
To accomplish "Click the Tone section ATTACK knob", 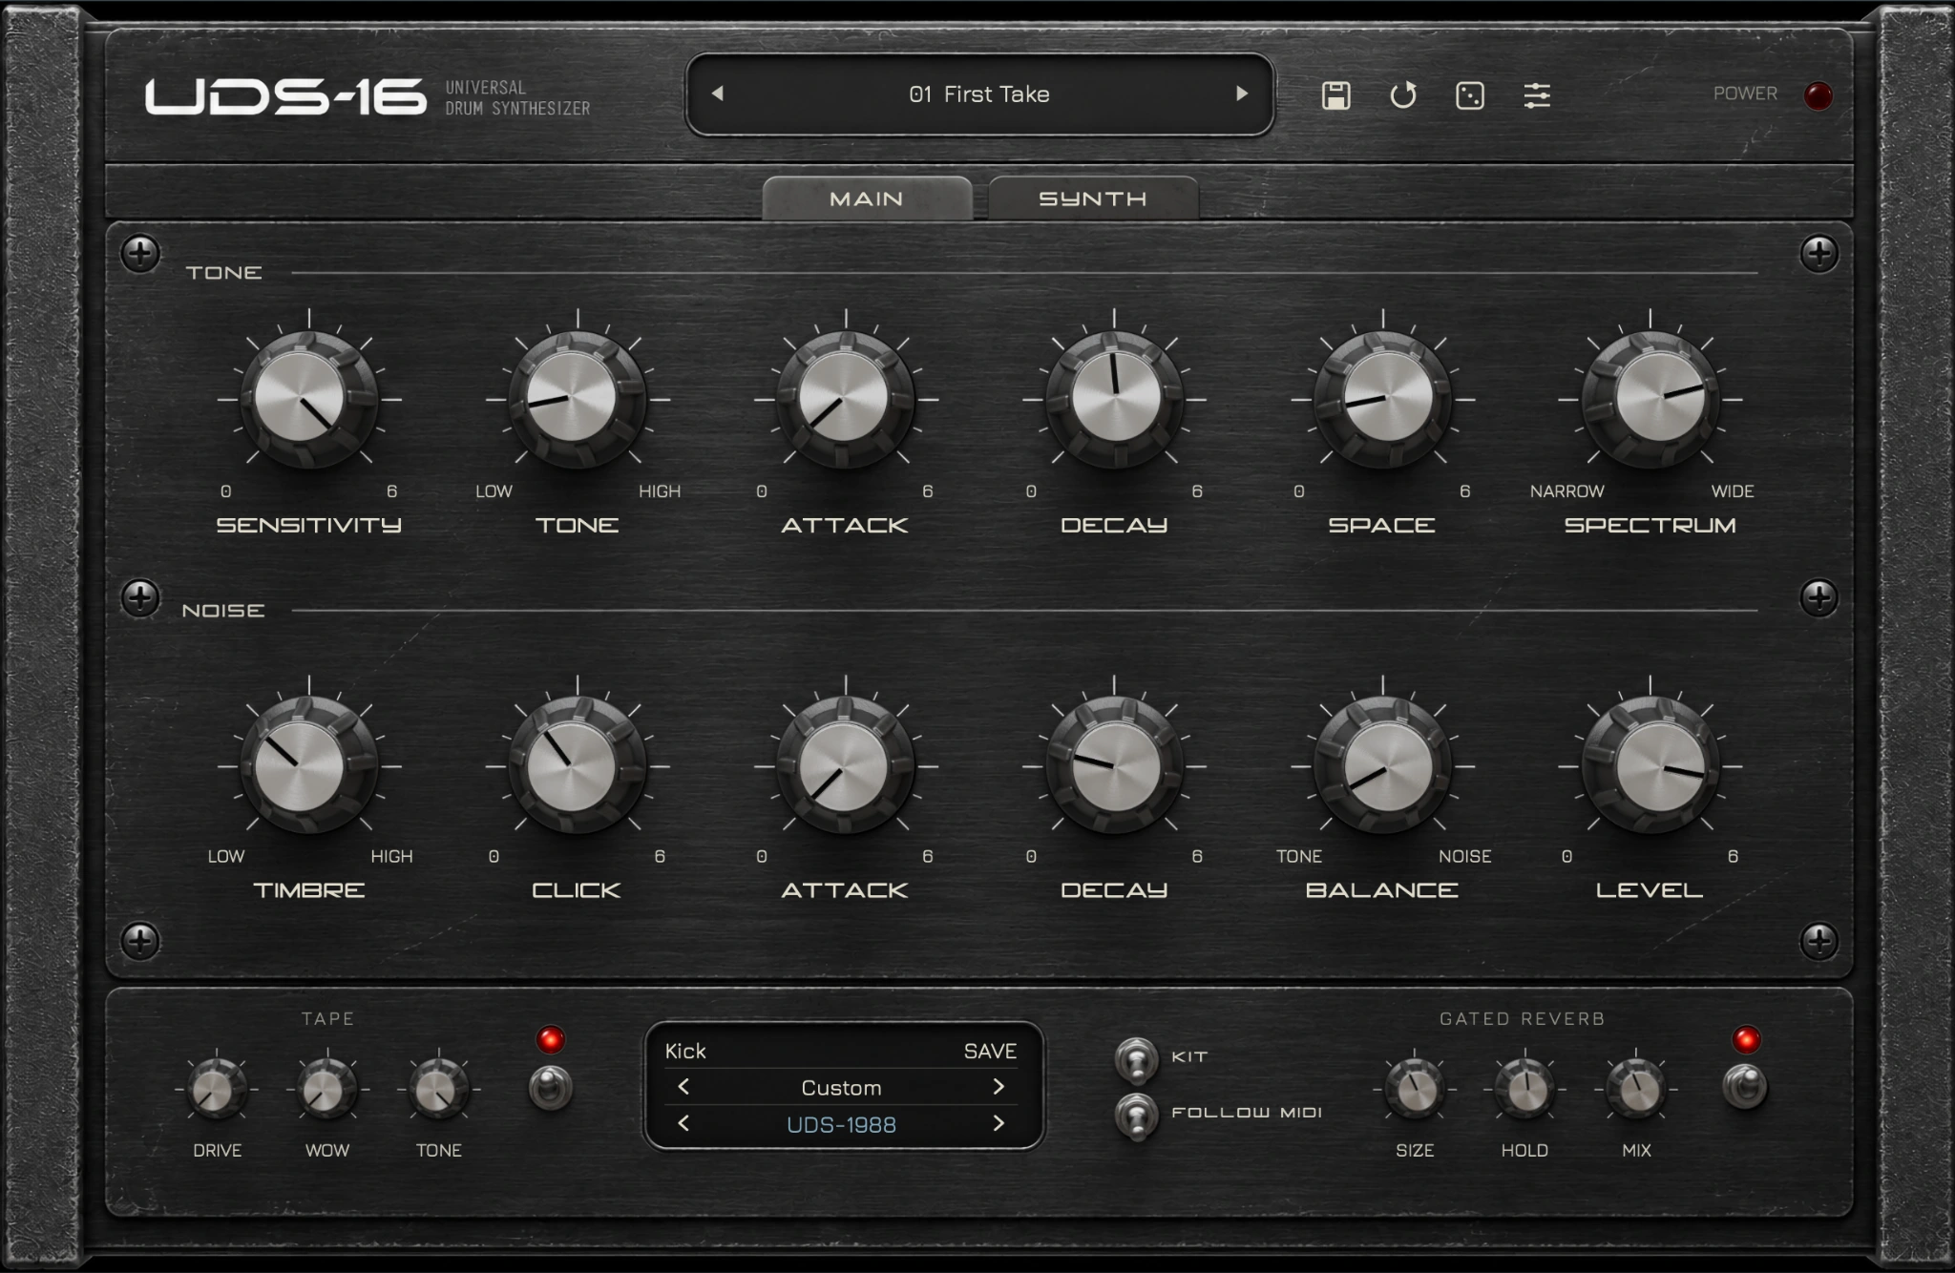I will 846,400.
